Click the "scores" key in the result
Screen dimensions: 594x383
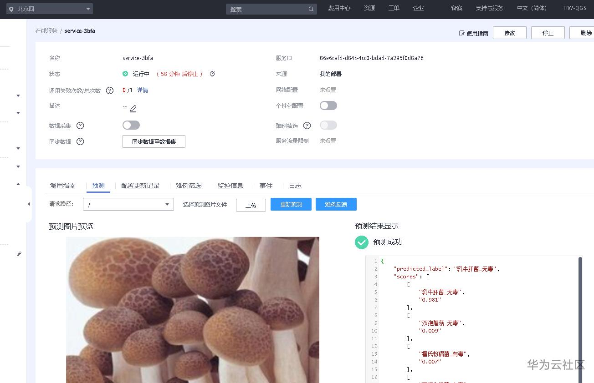(405, 277)
